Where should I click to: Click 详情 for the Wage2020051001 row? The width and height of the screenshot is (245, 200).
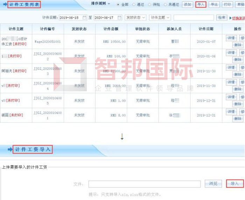point(231,38)
